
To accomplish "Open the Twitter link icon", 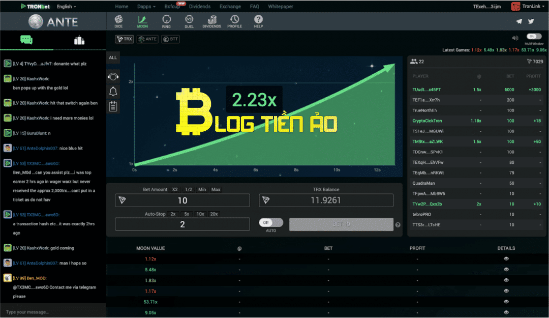I will pos(531,21).
